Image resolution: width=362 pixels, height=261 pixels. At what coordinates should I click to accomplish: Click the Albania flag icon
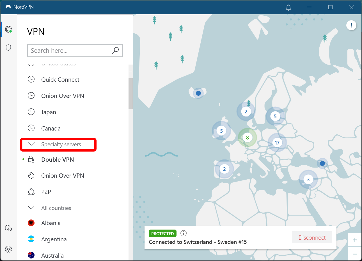[x=31, y=223]
